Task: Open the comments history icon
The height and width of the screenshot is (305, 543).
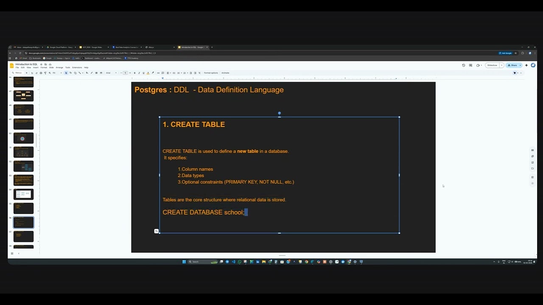Action: (470, 65)
